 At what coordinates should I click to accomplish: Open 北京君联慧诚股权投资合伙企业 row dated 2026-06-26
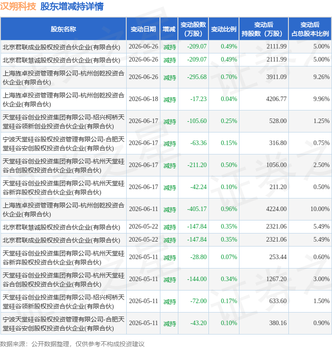[x=166, y=60]
